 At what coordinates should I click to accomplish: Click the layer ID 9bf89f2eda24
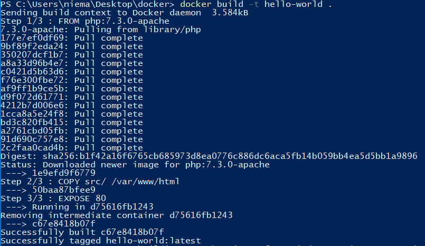pos(32,46)
